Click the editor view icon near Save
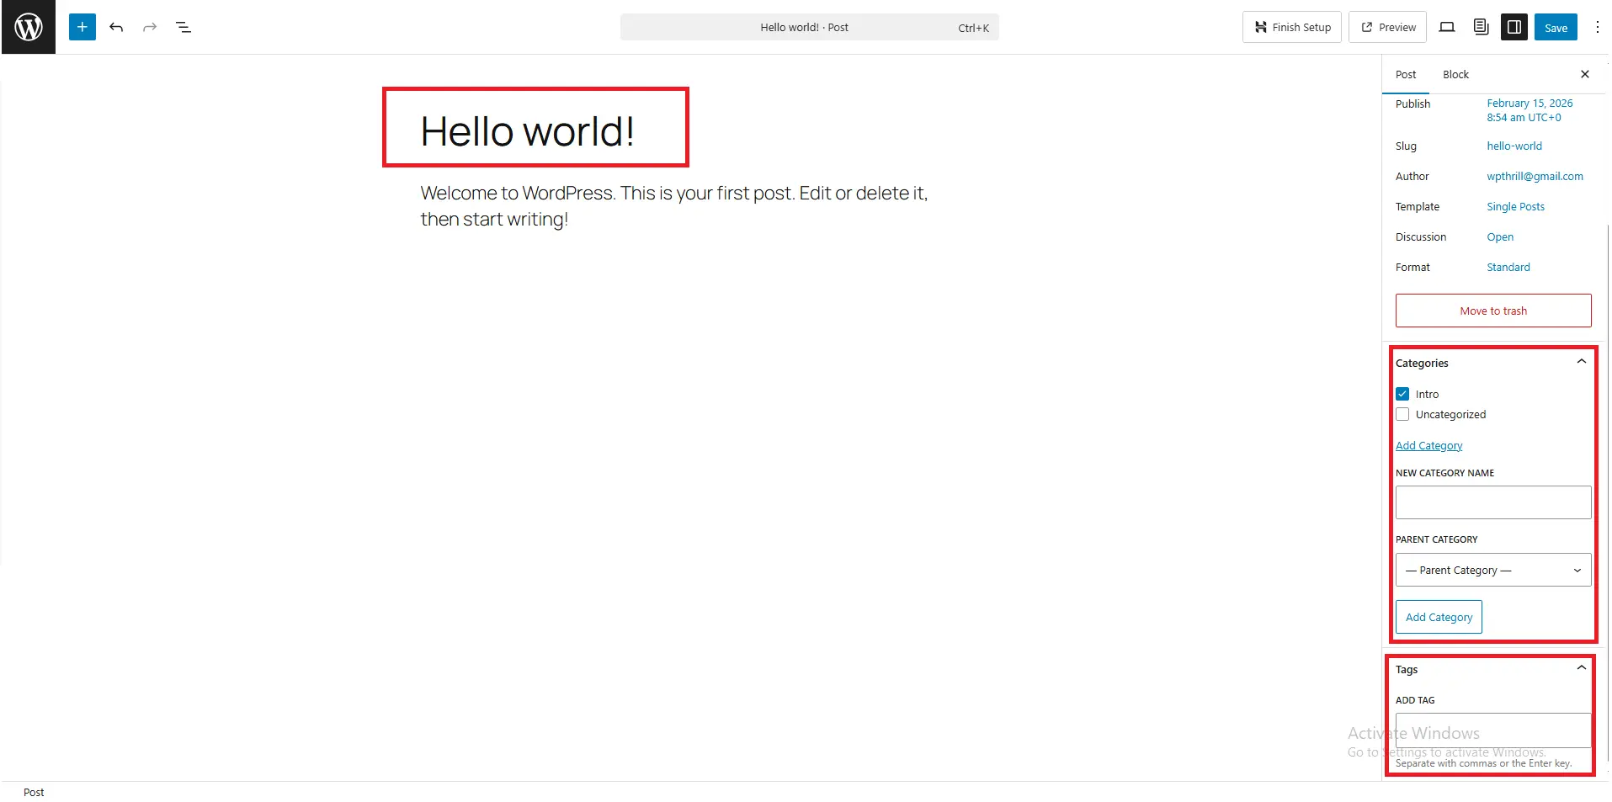The width and height of the screenshot is (1612, 802). (1447, 27)
